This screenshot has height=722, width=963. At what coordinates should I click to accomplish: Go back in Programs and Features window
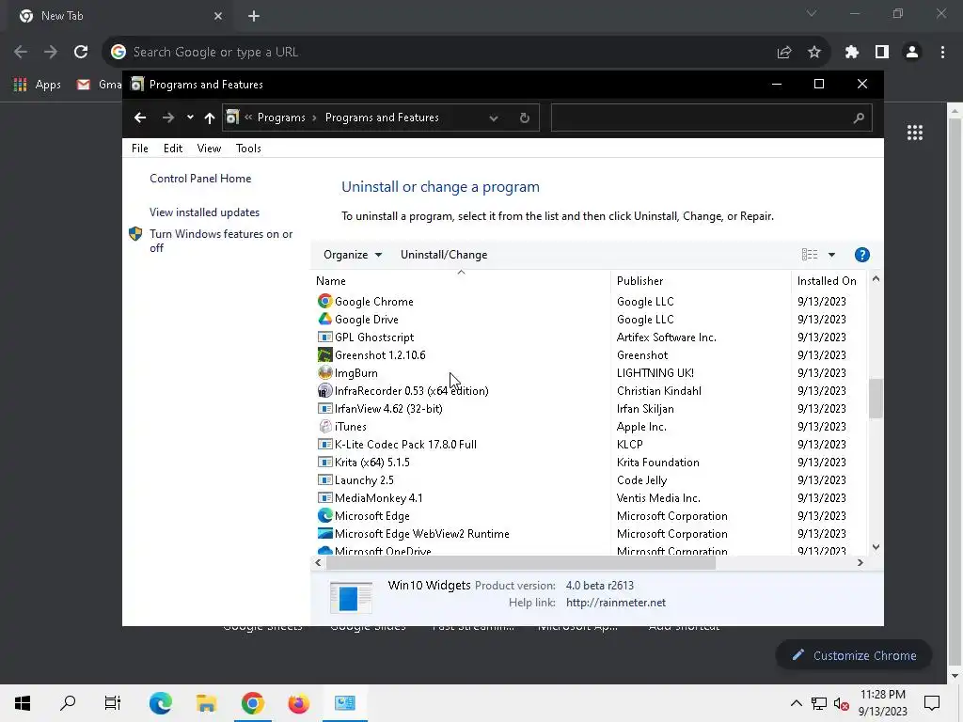pos(140,118)
